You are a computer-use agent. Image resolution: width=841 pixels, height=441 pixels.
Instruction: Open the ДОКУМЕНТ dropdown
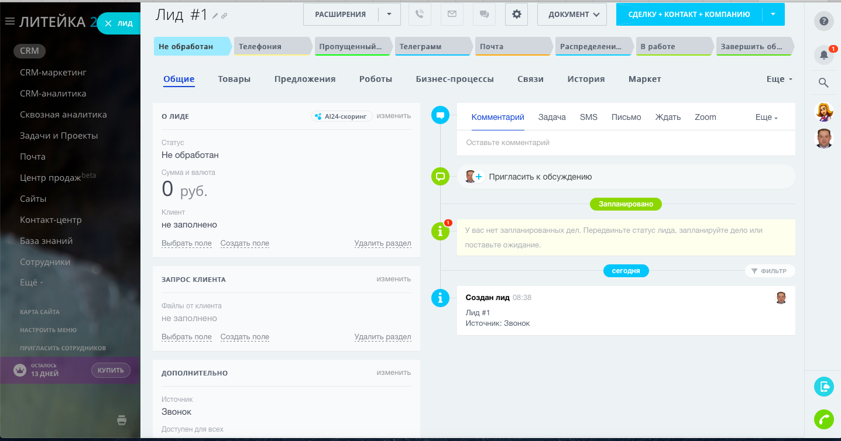point(572,15)
